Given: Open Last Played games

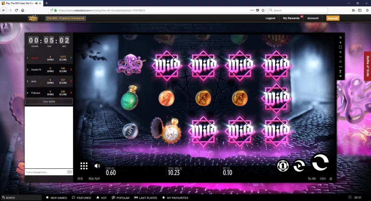Looking at the screenshot, I should [x=145, y=198].
